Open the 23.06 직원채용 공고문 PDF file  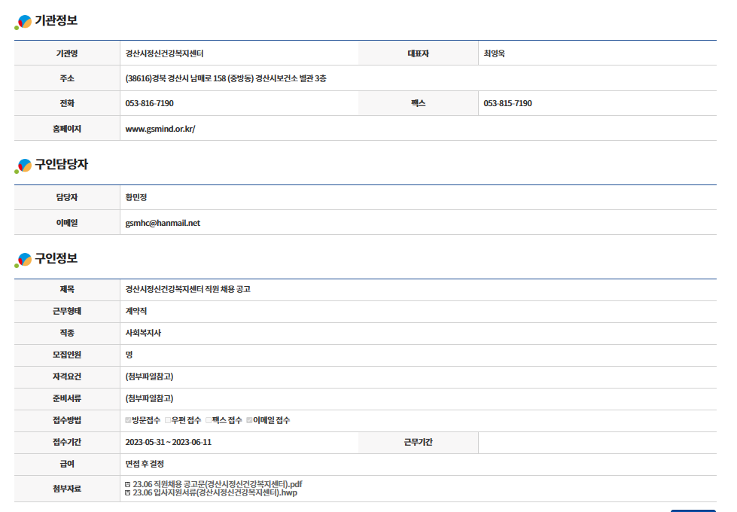218,484
